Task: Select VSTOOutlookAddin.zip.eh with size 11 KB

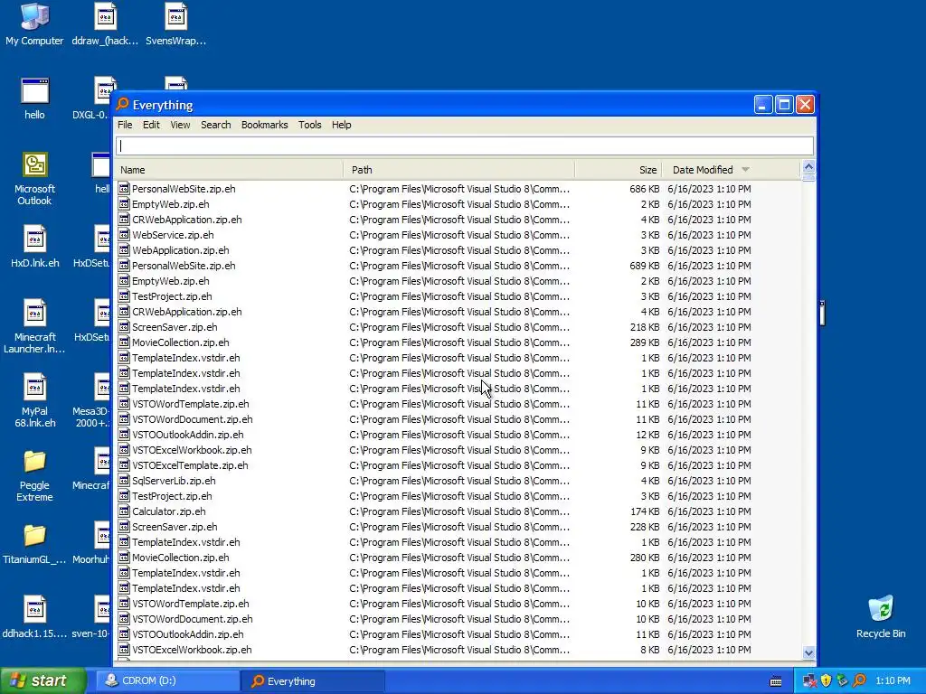Action: 458,633
